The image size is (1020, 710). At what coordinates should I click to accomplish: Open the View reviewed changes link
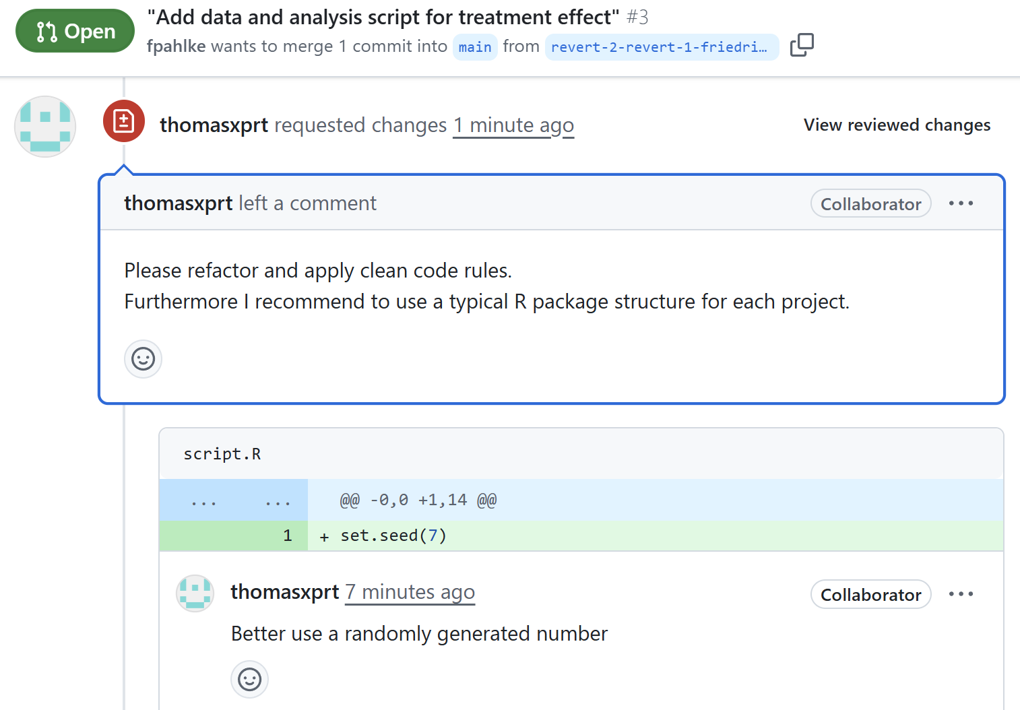897,125
